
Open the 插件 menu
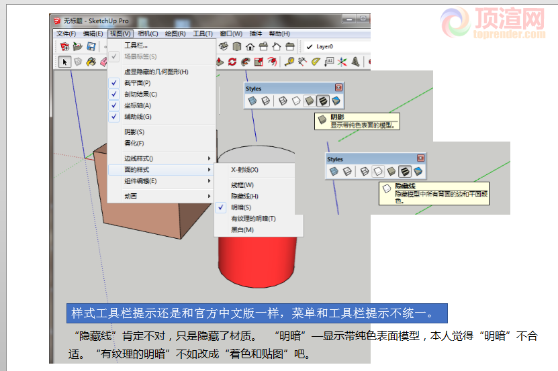pos(256,34)
